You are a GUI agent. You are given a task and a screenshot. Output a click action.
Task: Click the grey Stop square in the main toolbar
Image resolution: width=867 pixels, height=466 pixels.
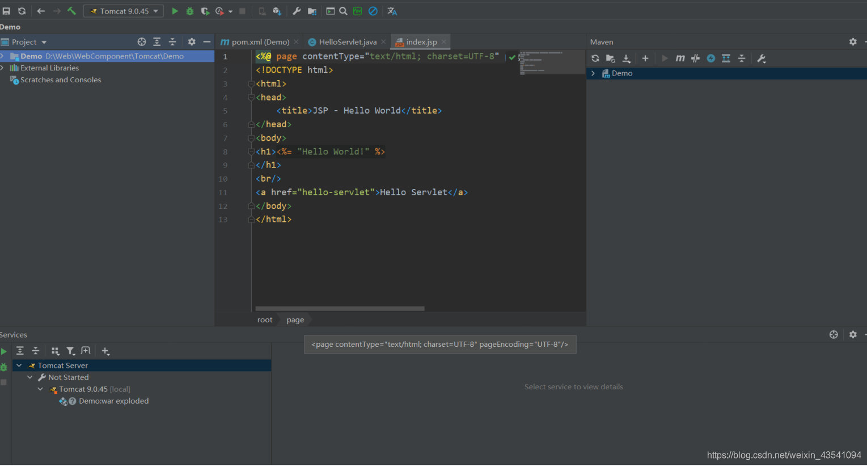pos(242,11)
